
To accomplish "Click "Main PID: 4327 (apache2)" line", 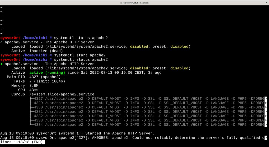I will 34,77.
